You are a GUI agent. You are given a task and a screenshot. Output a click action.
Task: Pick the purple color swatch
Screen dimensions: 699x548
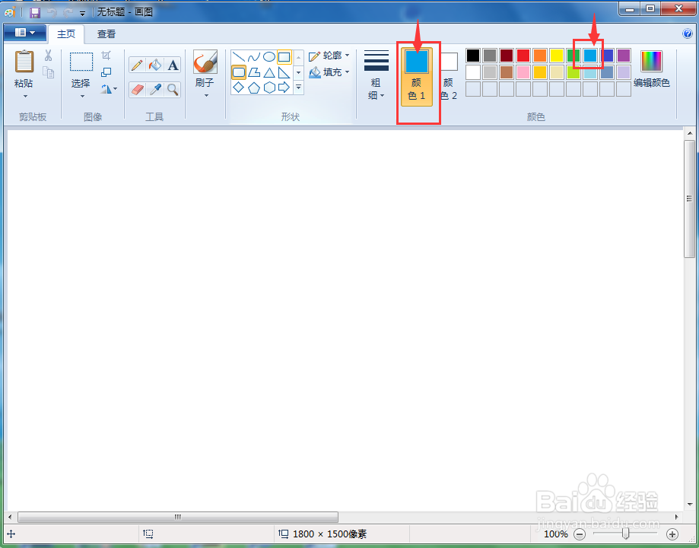point(624,56)
